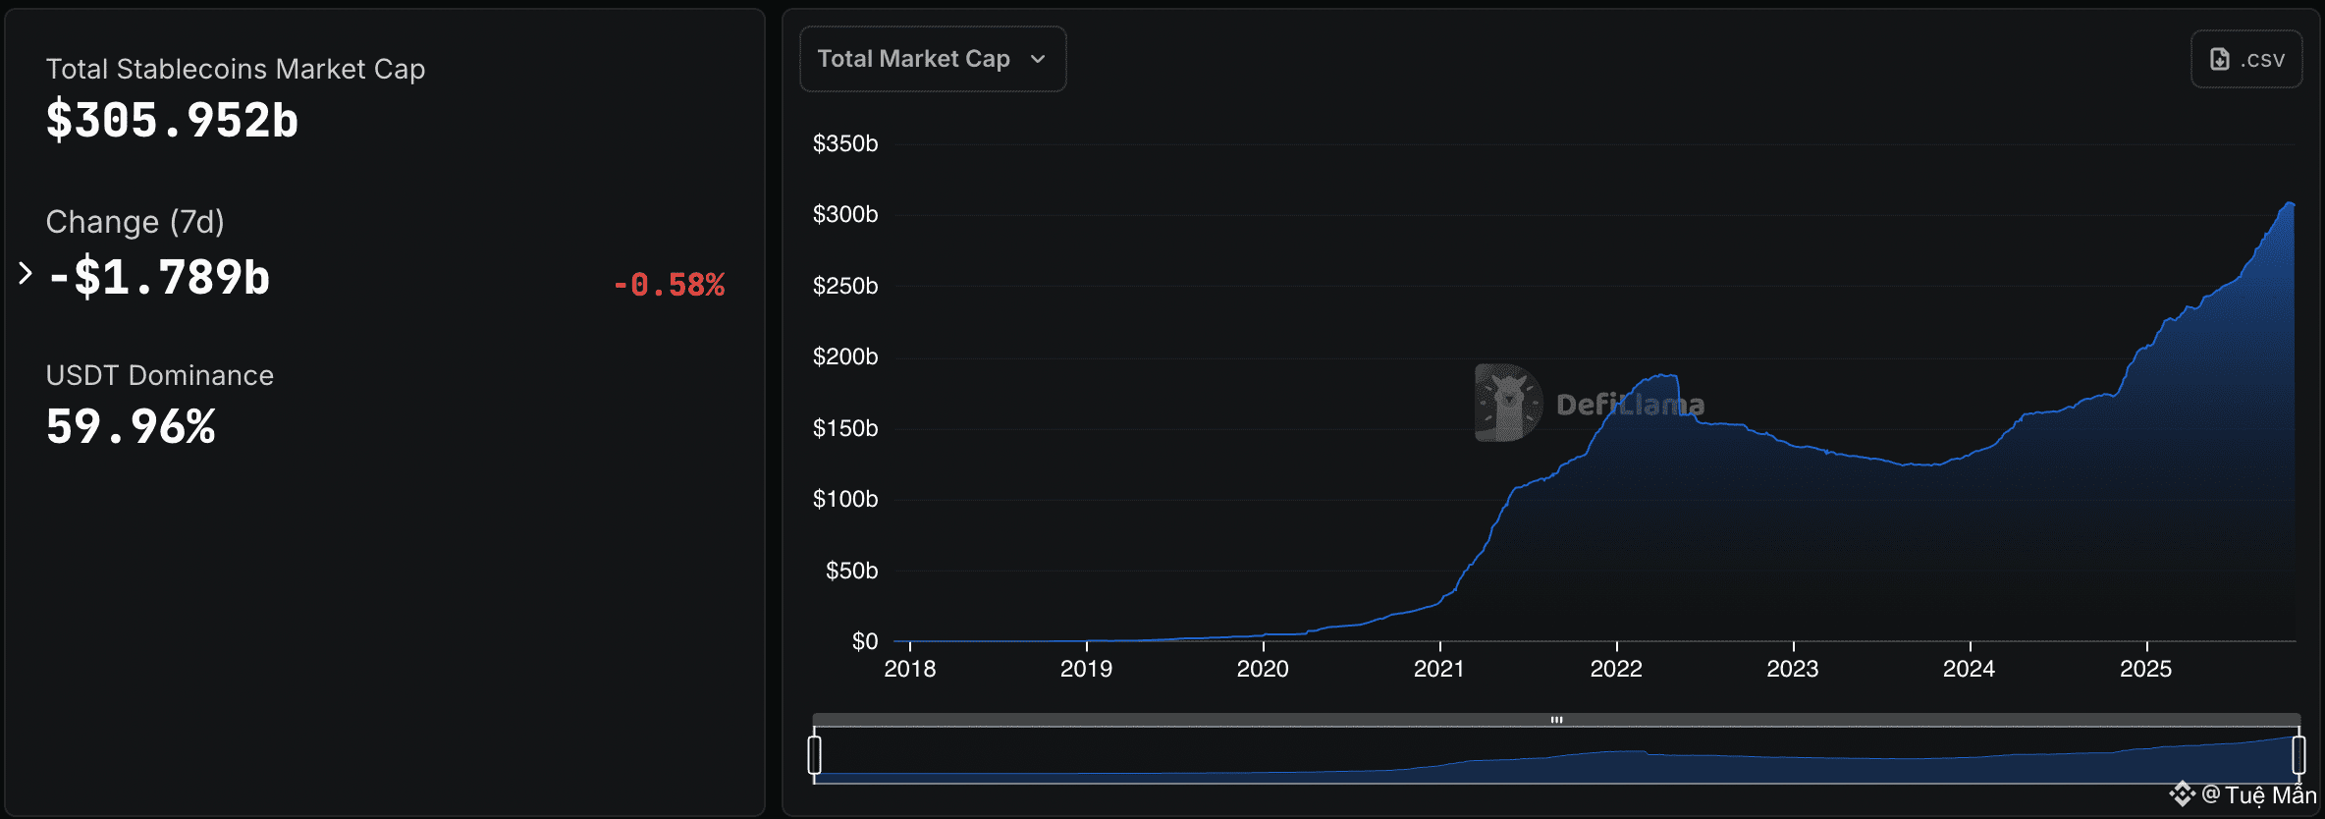Click the @Tuệ Mẫn author watermark

coord(2259,794)
